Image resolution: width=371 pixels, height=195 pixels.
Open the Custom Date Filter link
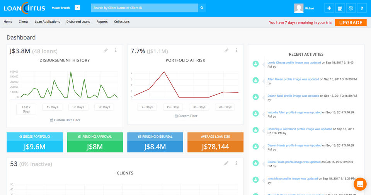click(65, 120)
